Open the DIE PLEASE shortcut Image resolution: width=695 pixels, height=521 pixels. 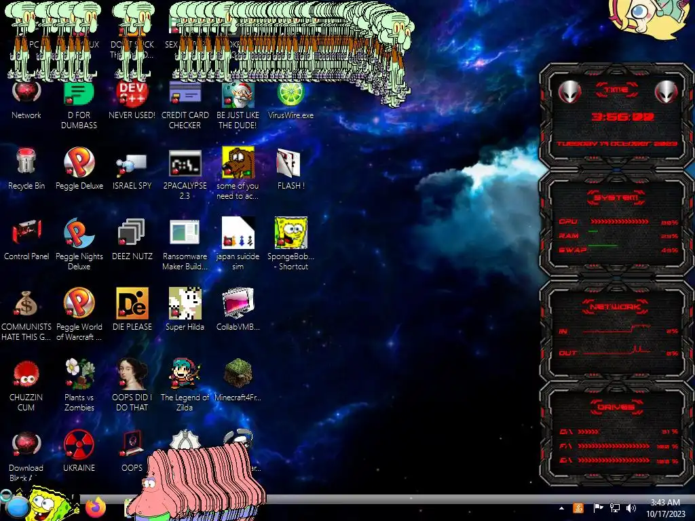(x=132, y=309)
